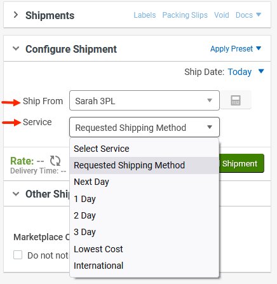The image size is (277, 284).
Task: Choose International from the service list
Action: coord(144,266)
